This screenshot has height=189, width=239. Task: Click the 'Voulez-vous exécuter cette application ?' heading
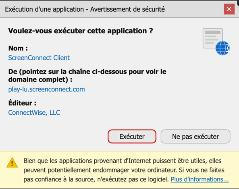(x=81, y=31)
